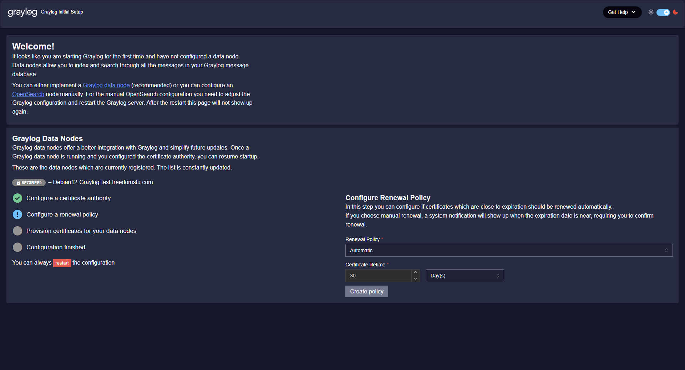The height and width of the screenshot is (370, 685).
Task: Click the gray circle beside Provision certificates
Action: click(x=17, y=231)
